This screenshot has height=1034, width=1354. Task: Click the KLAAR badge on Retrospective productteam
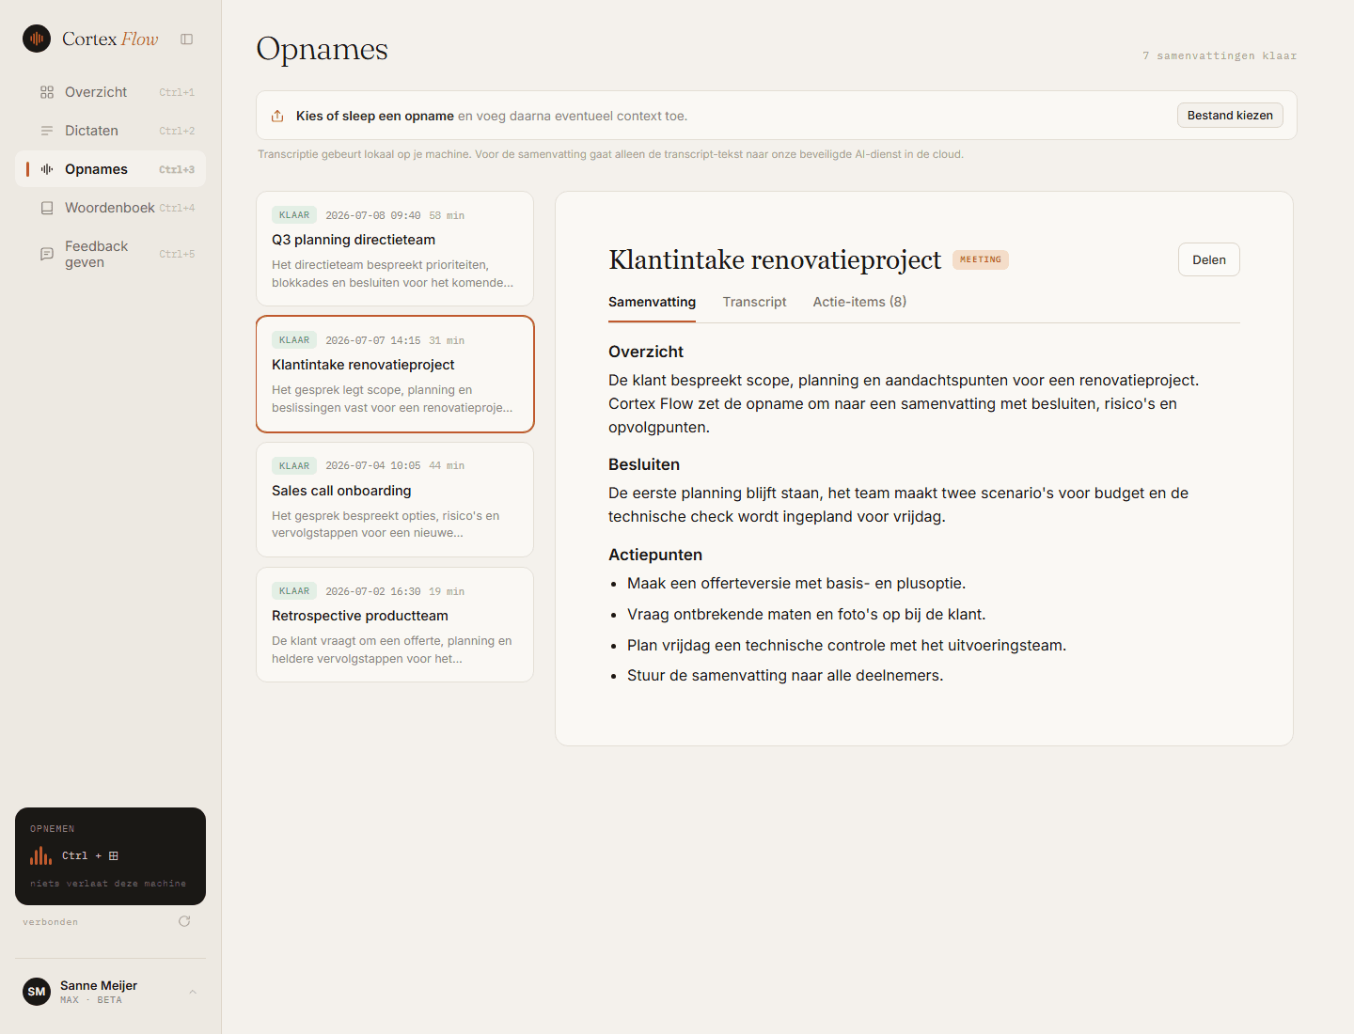click(294, 591)
